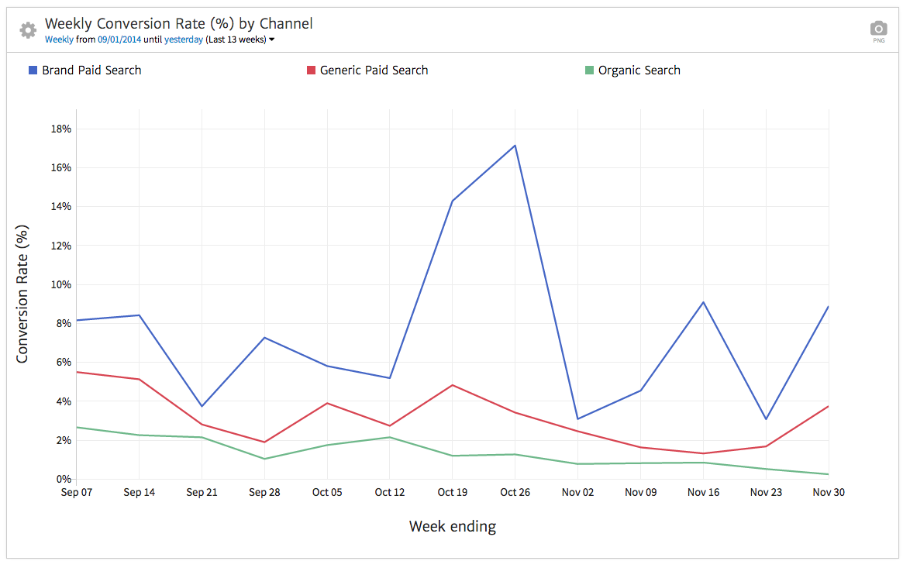Click the blue Brand Paid Search swatch
This screenshot has height=561, width=903.
(x=33, y=71)
